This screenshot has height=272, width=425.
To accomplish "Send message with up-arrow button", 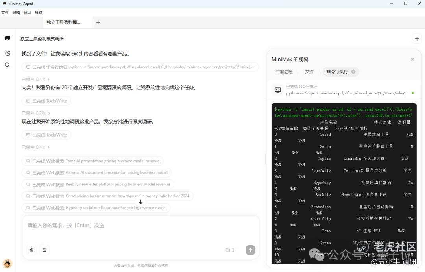I will pos(250,250).
